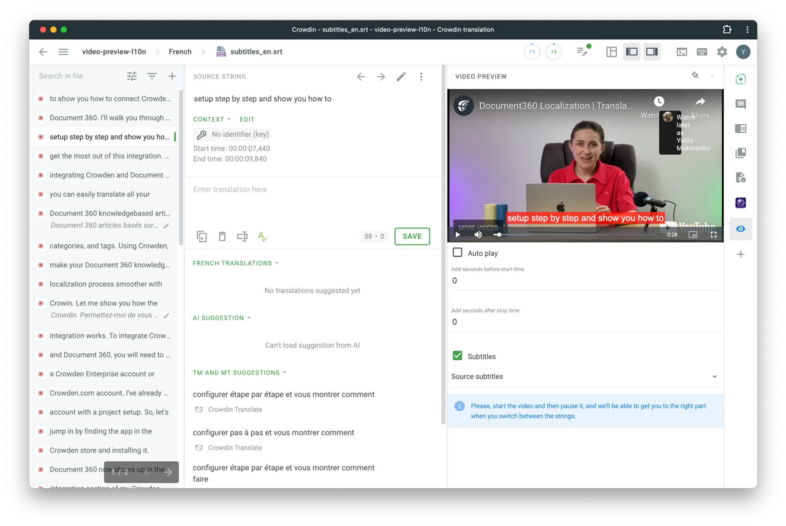786x526 pixels.
Task: Mute the video with the speaker icon
Action: 478,235
